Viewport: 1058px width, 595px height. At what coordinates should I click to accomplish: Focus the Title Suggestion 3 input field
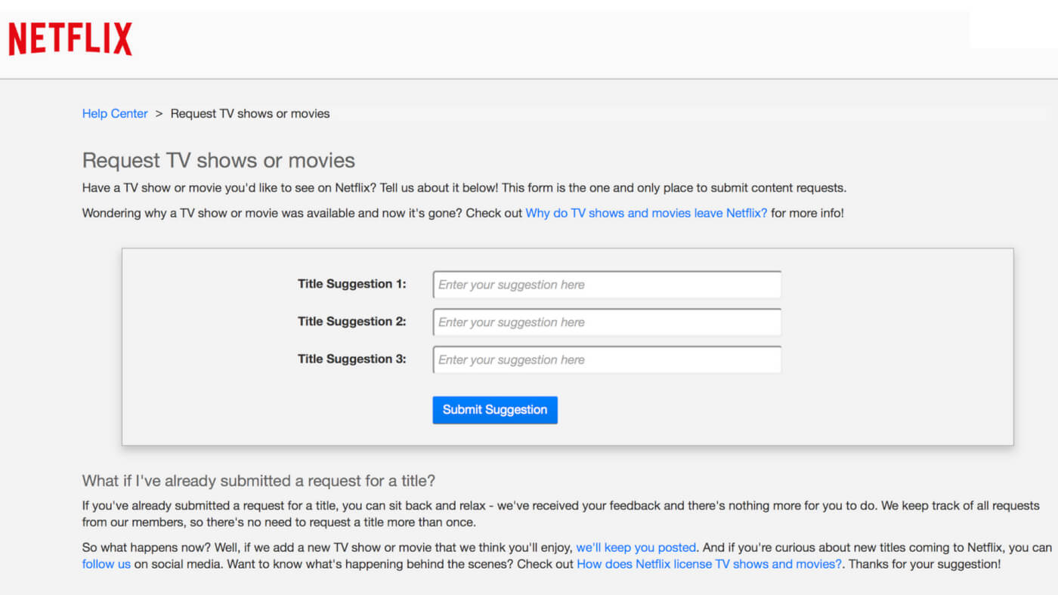[607, 360]
